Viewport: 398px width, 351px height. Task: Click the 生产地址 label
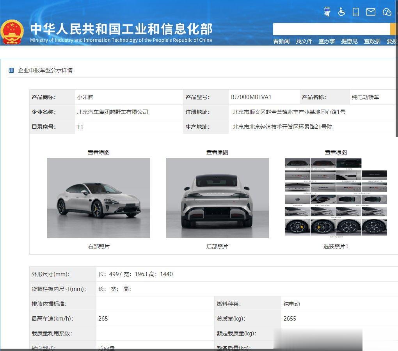[x=197, y=127]
